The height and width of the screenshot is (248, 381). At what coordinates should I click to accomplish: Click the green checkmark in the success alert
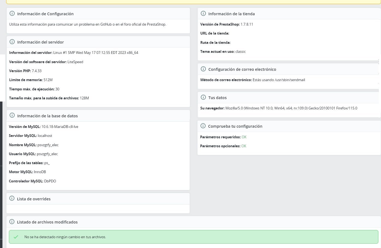pyautogui.click(x=16, y=237)
